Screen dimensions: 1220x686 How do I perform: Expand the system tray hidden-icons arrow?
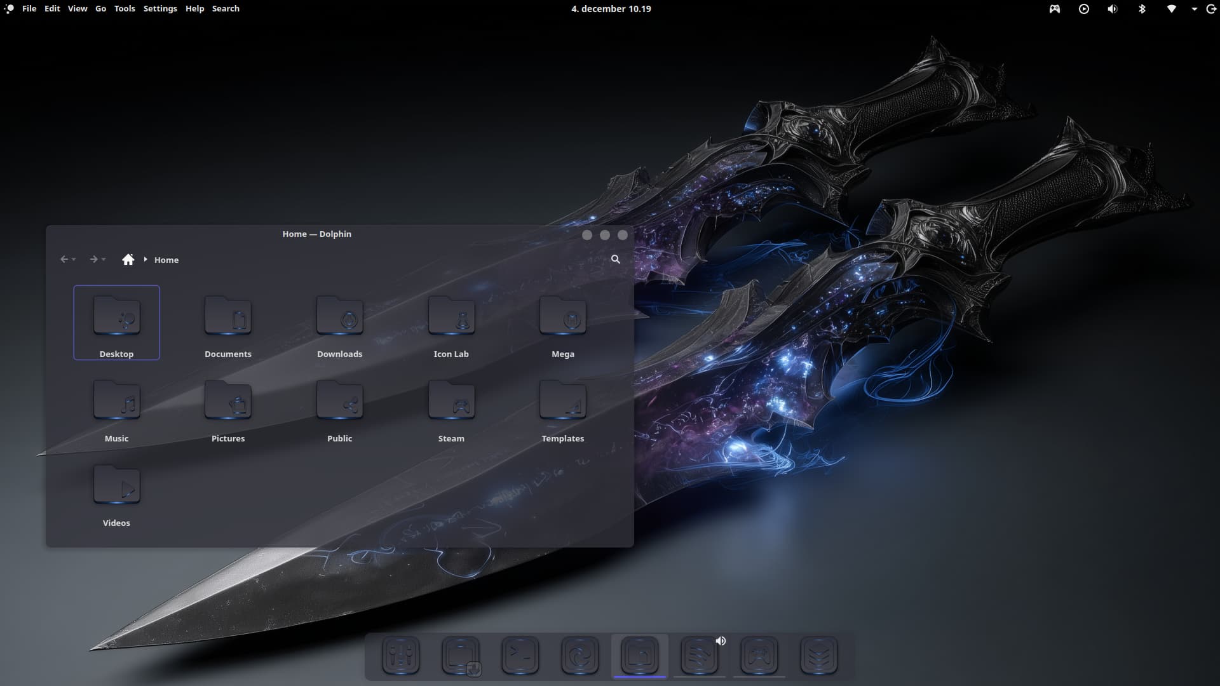click(x=1194, y=9)
